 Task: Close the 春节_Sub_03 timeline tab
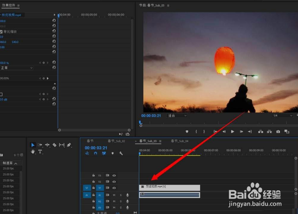[x=136, y=141]
